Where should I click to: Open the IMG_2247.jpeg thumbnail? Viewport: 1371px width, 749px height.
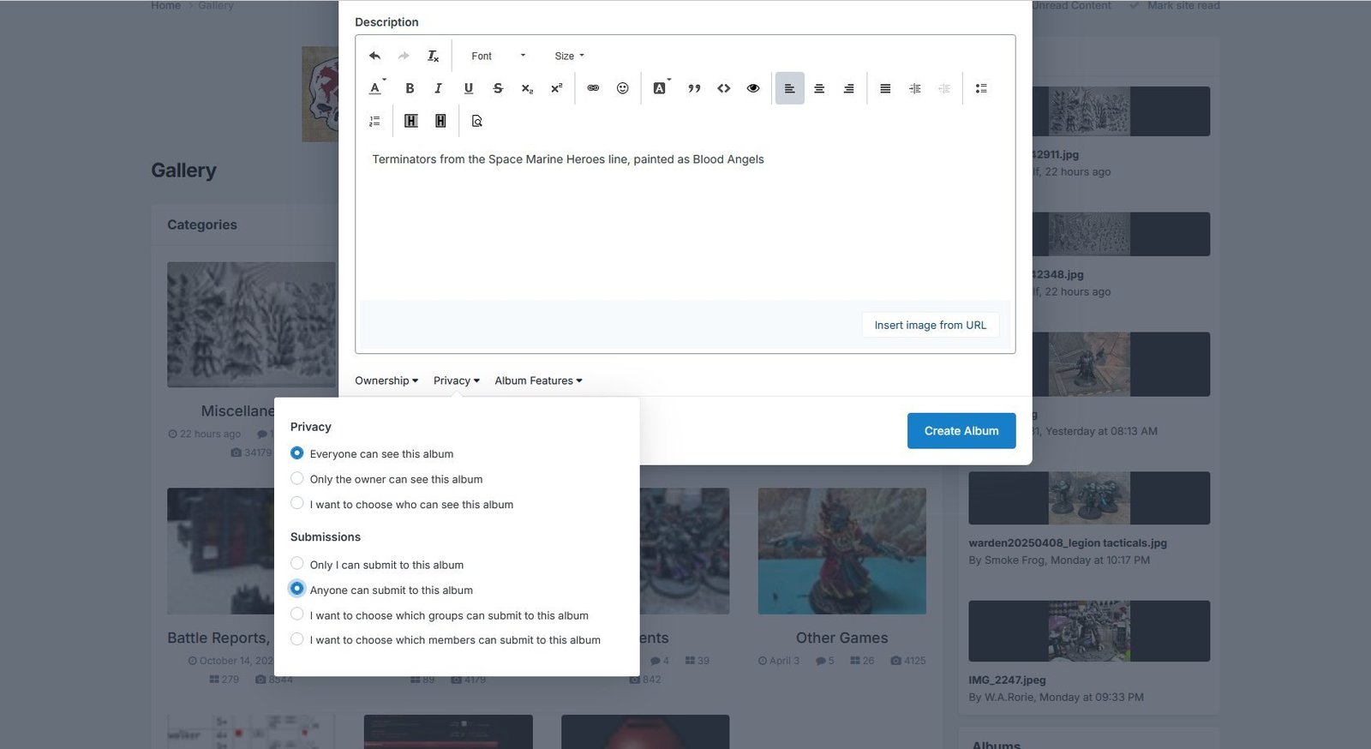[x=1089, y=631]
